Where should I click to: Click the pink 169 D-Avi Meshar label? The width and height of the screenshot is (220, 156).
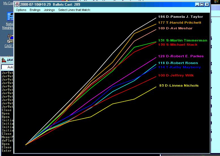[x=175, y=28]
